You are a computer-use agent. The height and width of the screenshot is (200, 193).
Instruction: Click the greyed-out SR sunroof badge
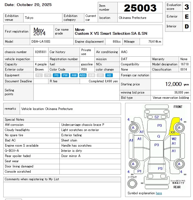100,75
